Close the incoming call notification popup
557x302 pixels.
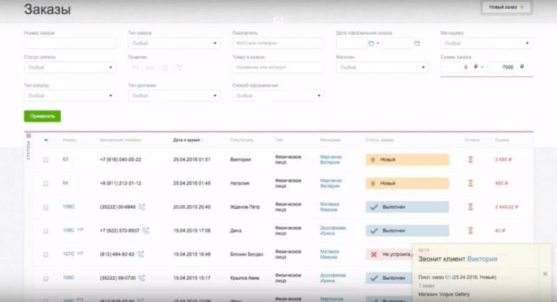point(544,274)
